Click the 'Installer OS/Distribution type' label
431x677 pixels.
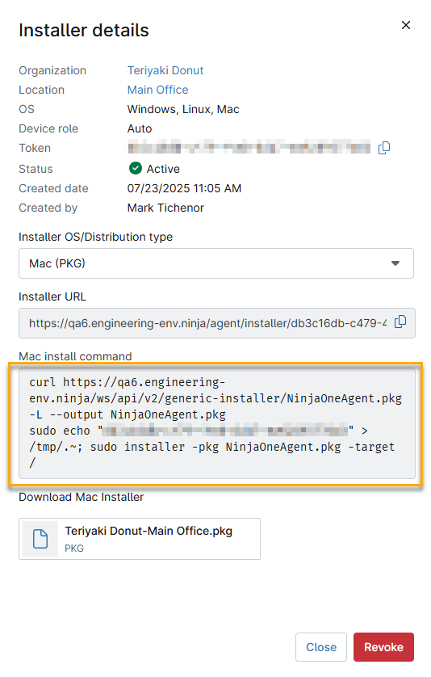pos(95,237)
